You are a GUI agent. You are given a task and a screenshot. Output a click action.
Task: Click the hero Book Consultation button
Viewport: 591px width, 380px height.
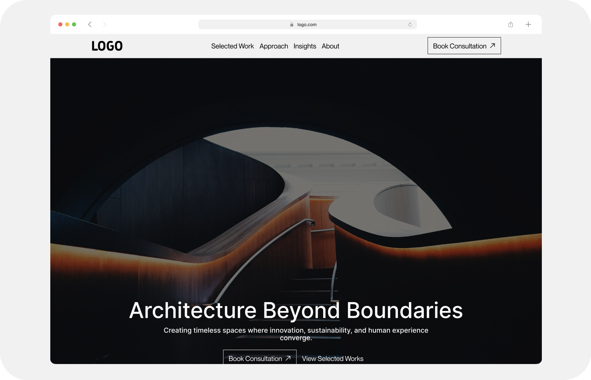[259, 357]
